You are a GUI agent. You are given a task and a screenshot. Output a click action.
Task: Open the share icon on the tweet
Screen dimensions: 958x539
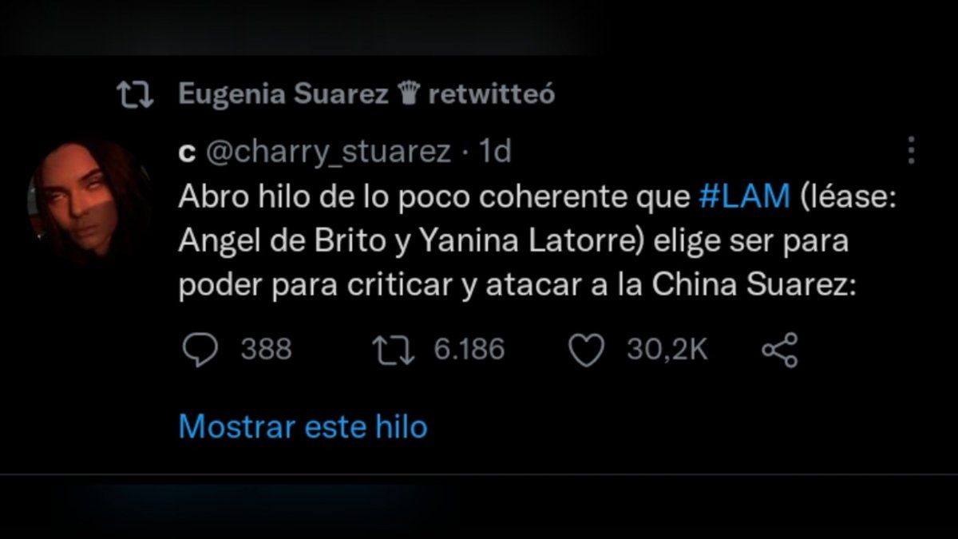click(x=780, y=351)
